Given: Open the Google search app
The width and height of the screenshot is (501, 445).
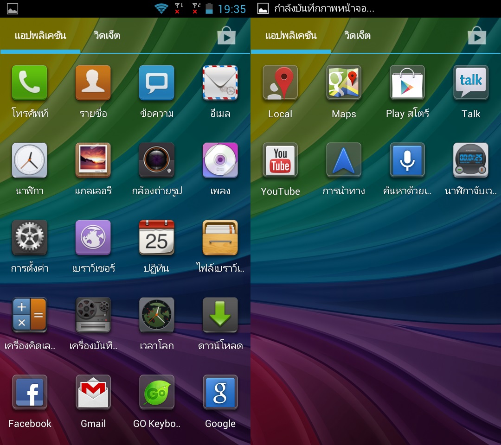Looking at the screenshot, I should 220,392.
